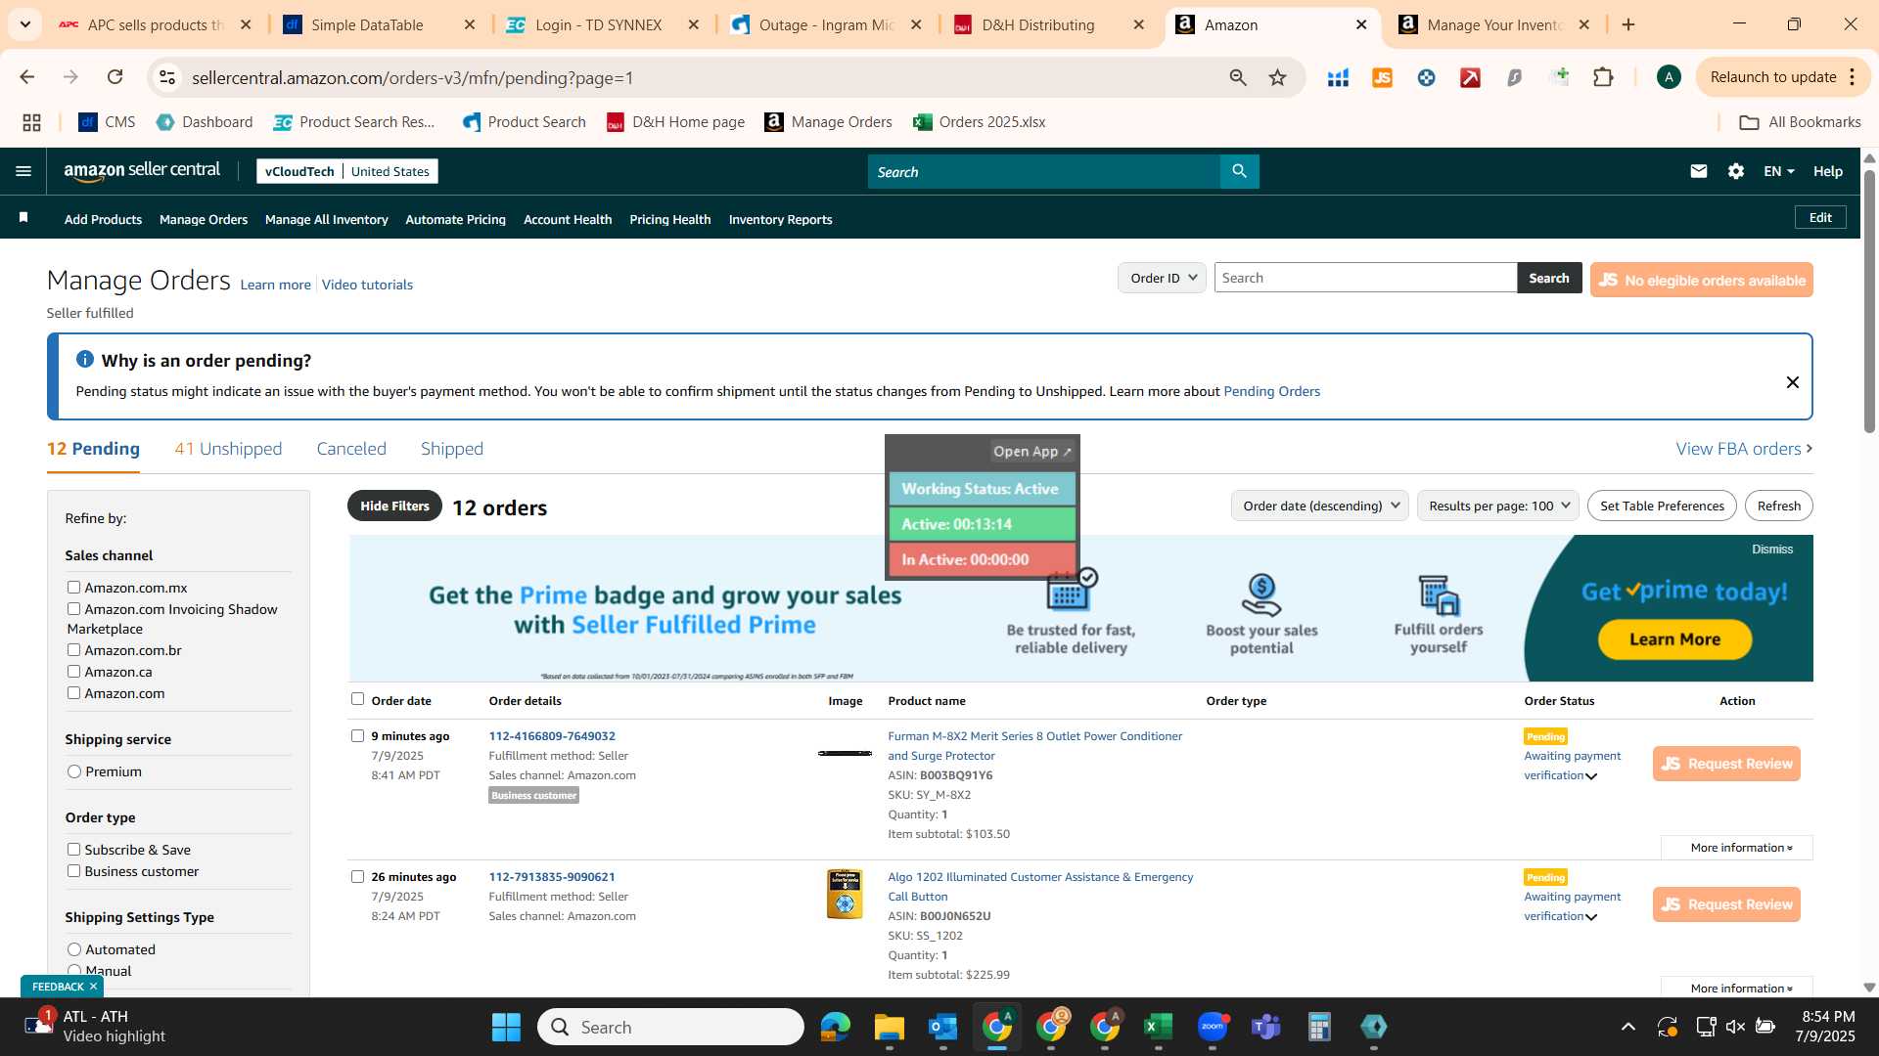Open Zoom from the taskbar
This screenshot has width=1879, height=1056.
click(1212, 1027)
